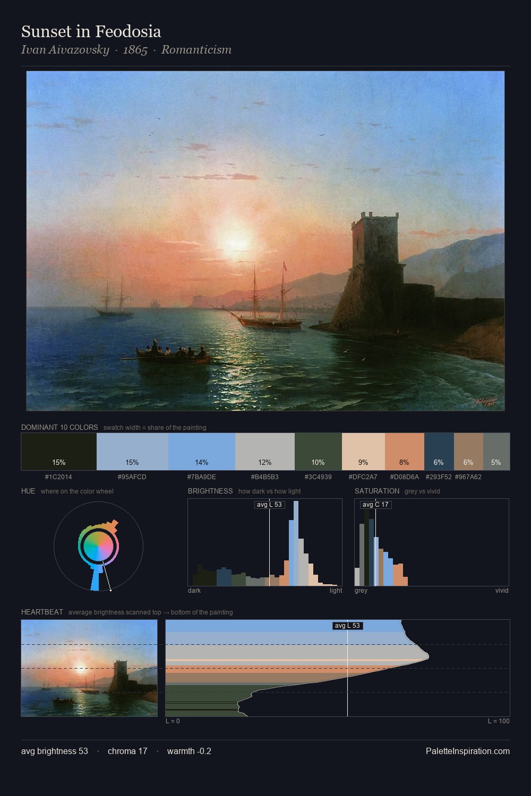Screen dimensions: 531x796
Task: Click the circular hue color wheel chart
Action: tap(99, 546)
